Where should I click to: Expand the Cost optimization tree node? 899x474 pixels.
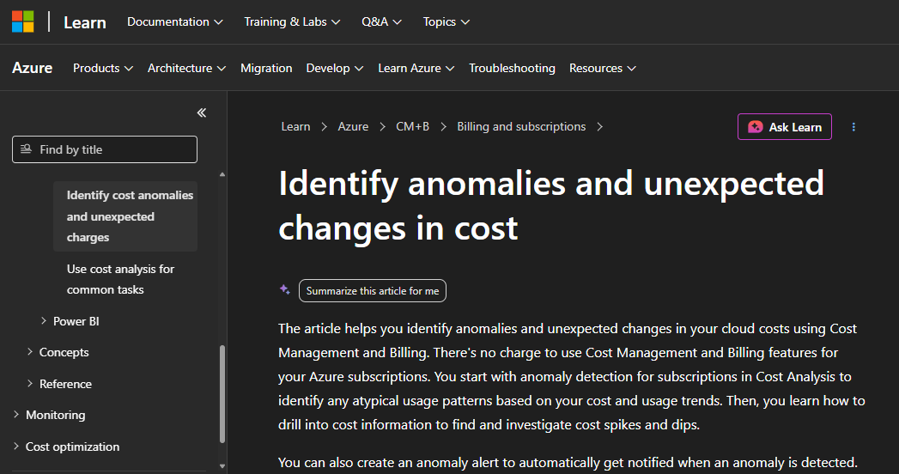click(16, 446)
